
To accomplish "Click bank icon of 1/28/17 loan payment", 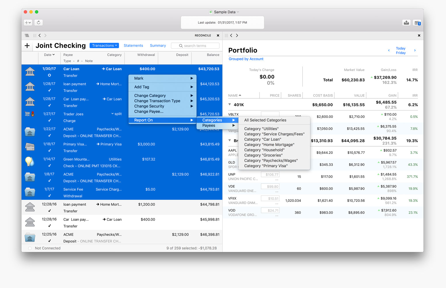I will point(30,86).
